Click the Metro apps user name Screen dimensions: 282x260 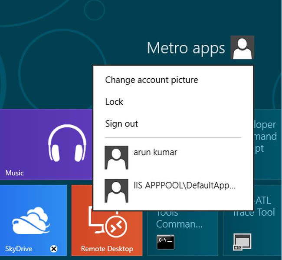click(186, 48)
